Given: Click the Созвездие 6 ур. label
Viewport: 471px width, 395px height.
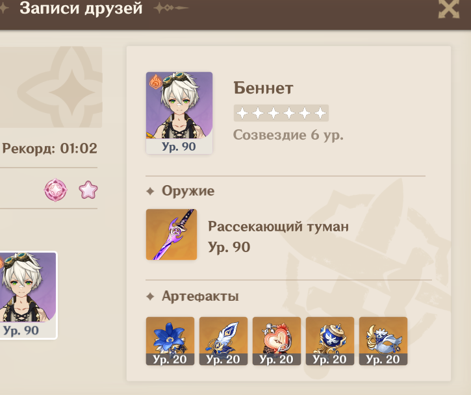Looking at the screenshot, I should 288,135.
